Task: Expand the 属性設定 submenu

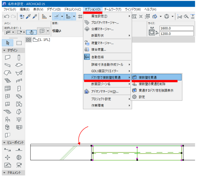Action: 108,16
